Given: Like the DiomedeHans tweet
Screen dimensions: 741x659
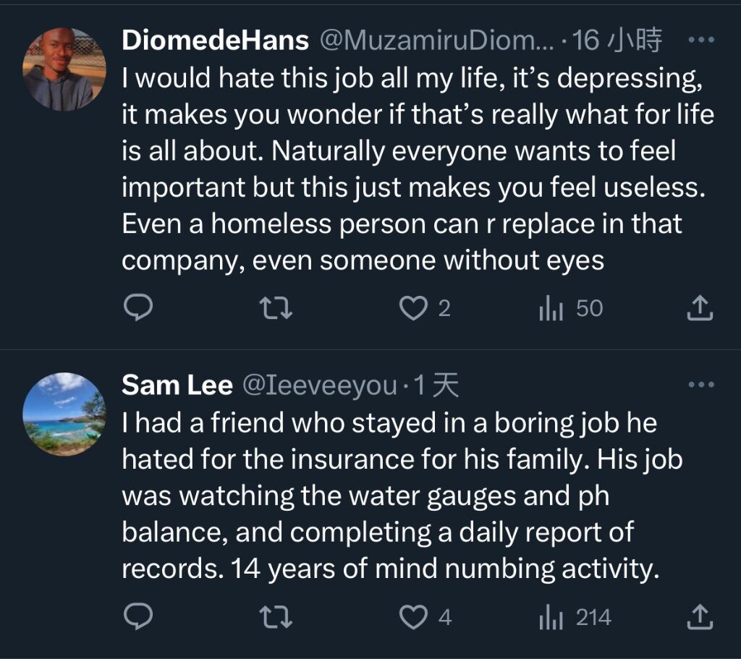Looking at the screenshot, I should pyautogui.click(x=414, y=309).
